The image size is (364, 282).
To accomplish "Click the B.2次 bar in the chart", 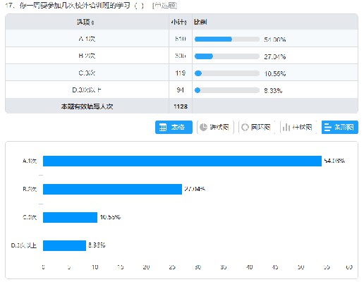I will click(x=112, y=189).
